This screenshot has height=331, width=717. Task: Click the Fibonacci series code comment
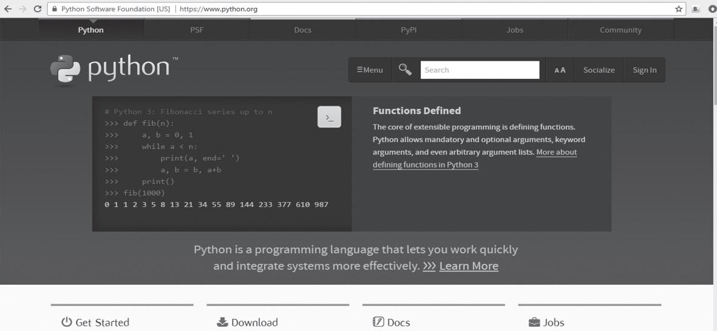(188, 112)
